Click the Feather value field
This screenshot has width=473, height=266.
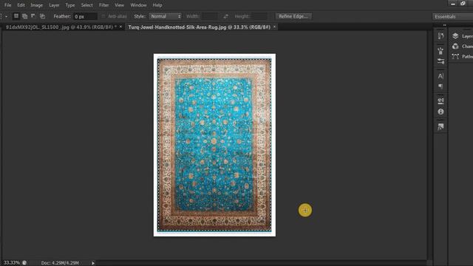(x=85, y=16)
